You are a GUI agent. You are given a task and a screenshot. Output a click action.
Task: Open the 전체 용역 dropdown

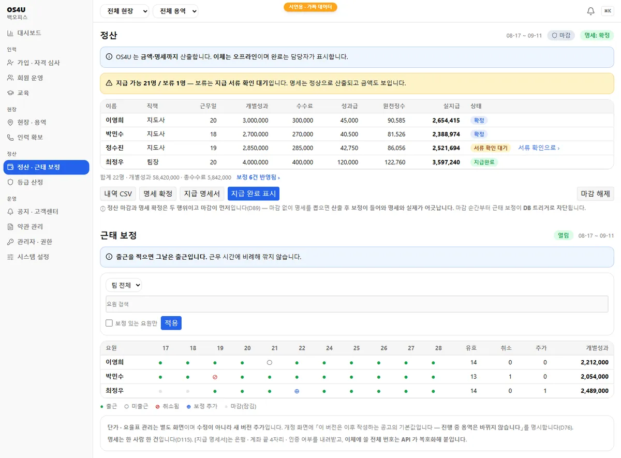[x=175, y=11]
